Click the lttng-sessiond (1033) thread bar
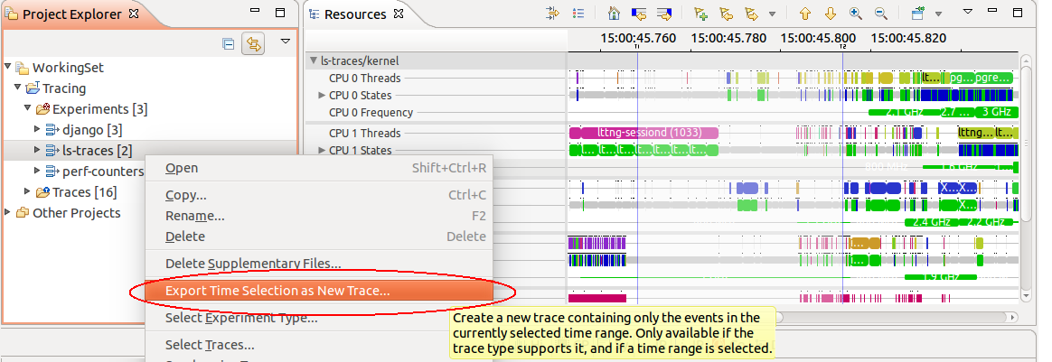 click(643, 134)
